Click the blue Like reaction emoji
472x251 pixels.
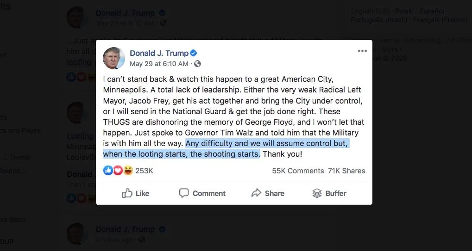[x=108, y=171]
